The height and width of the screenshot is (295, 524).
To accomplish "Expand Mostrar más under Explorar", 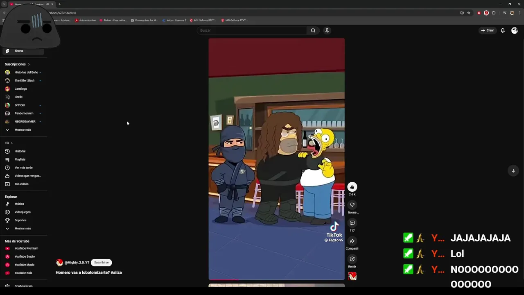I will 23,229.
